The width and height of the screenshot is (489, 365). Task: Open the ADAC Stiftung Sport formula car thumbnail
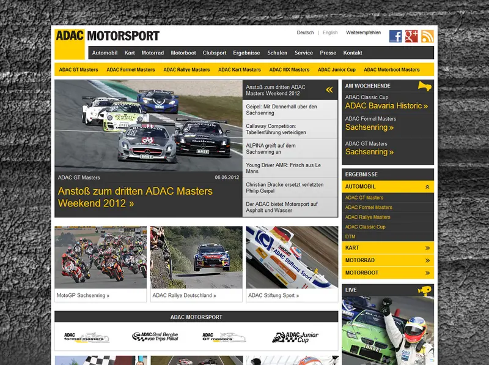pos(292,257)
